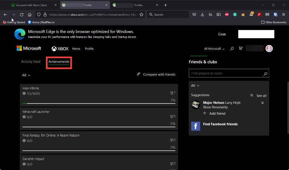Expand the All friends filter dropdown
Screen dimensions: 289x170
pos(195,85)
